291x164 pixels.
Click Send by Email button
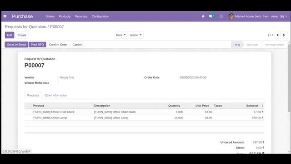(16, 45)
